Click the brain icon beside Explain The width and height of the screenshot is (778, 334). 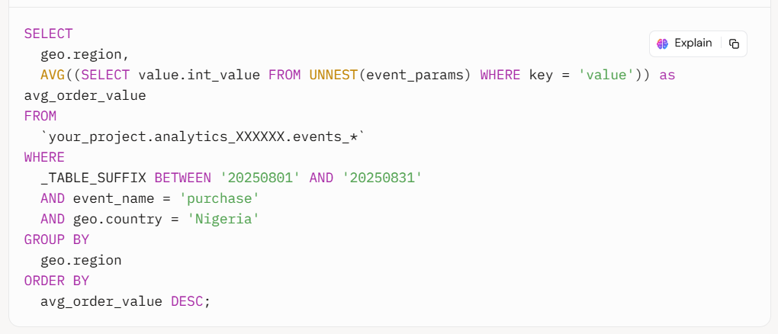(662, 43)
